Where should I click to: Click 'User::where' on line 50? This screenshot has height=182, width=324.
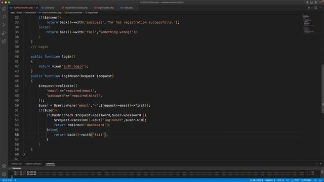click(x=64, y=106)
